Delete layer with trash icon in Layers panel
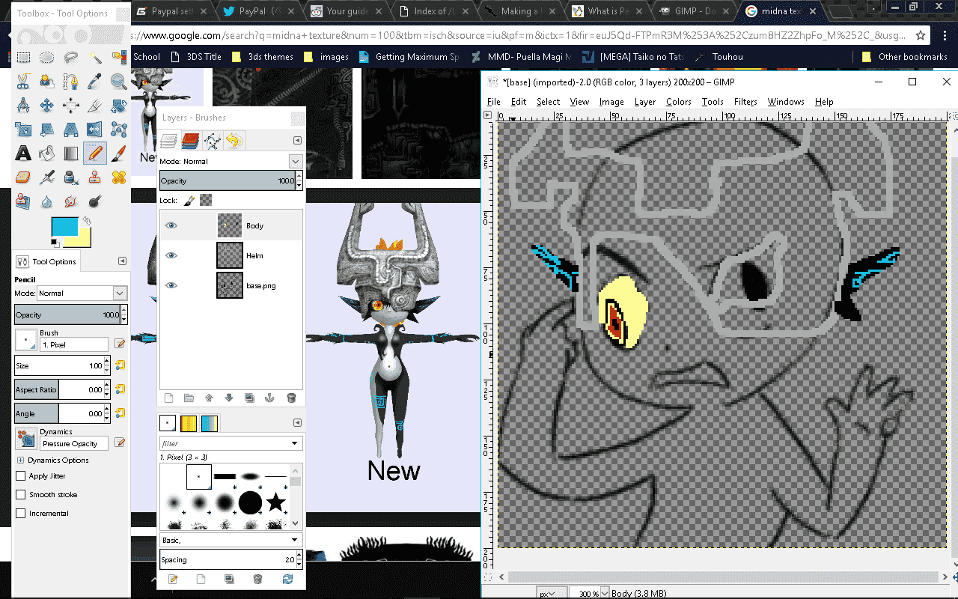This screenshot has height=599, width=958. 292,398
